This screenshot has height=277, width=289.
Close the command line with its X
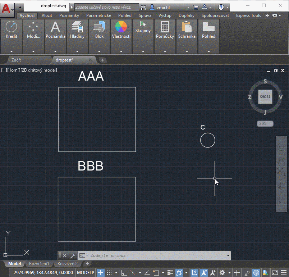pyautogui.click(x=65, y=256)
